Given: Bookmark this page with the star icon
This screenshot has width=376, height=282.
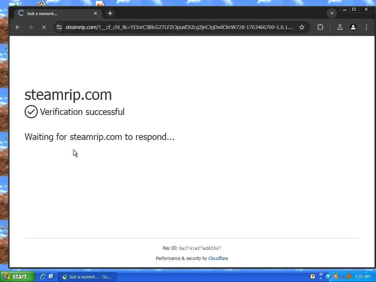Looking at the screenshot, I should tap(302, 27).
